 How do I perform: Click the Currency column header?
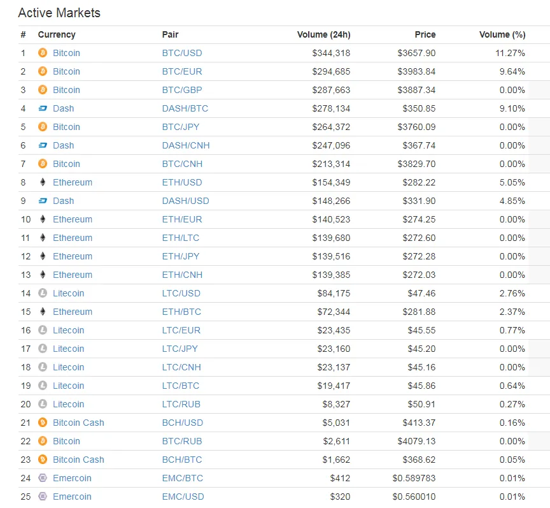(57, 34)
